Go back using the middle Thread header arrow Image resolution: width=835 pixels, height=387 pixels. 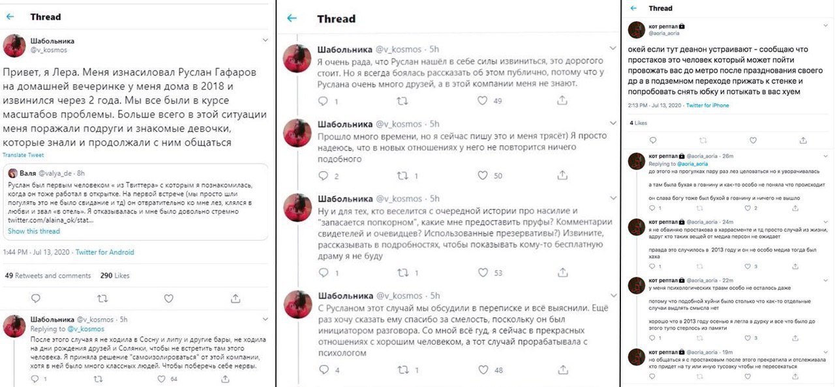tap(292, 18)
